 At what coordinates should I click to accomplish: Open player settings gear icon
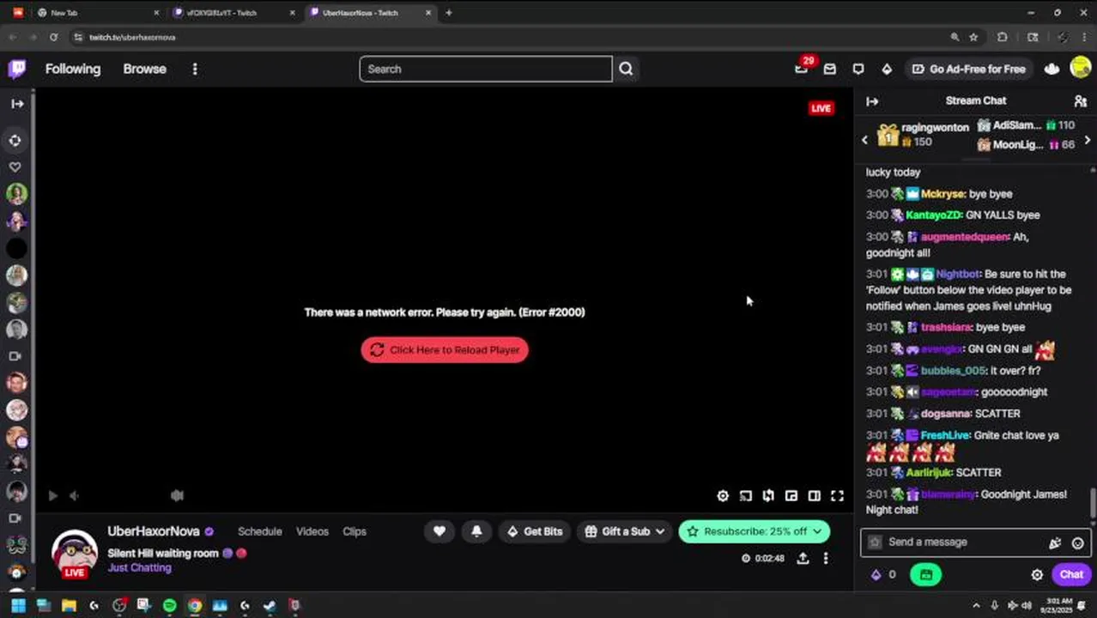click(x=723, y=495)
